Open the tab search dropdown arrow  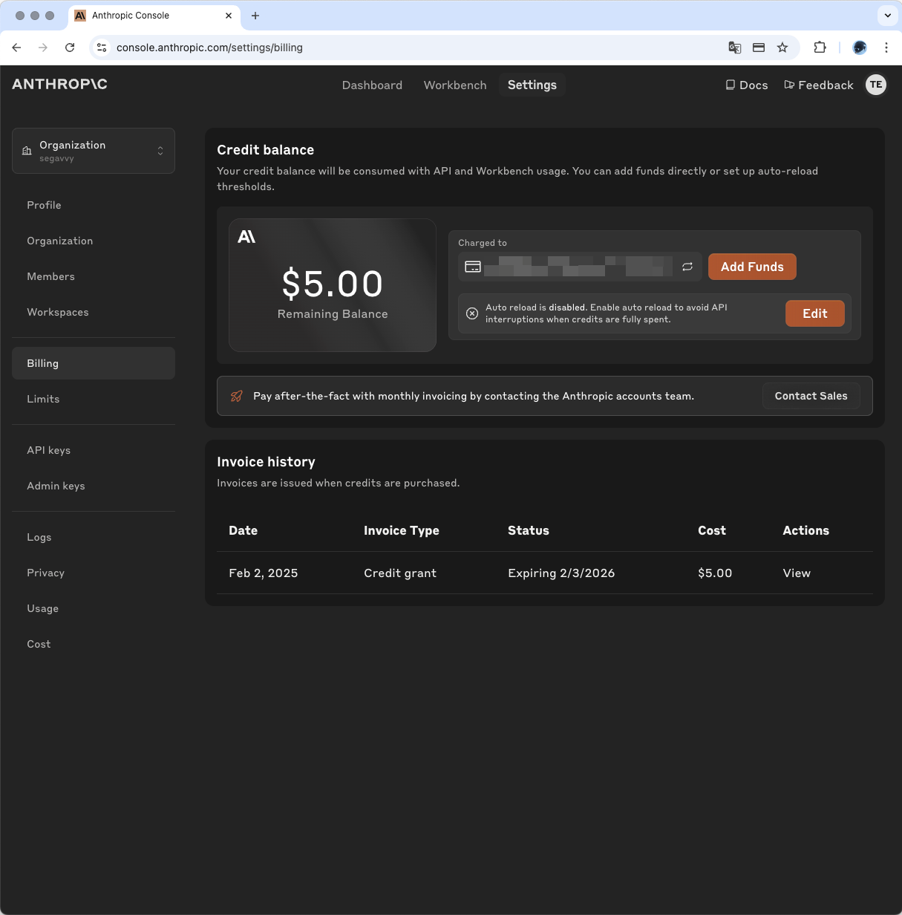(x=888, y=16)
